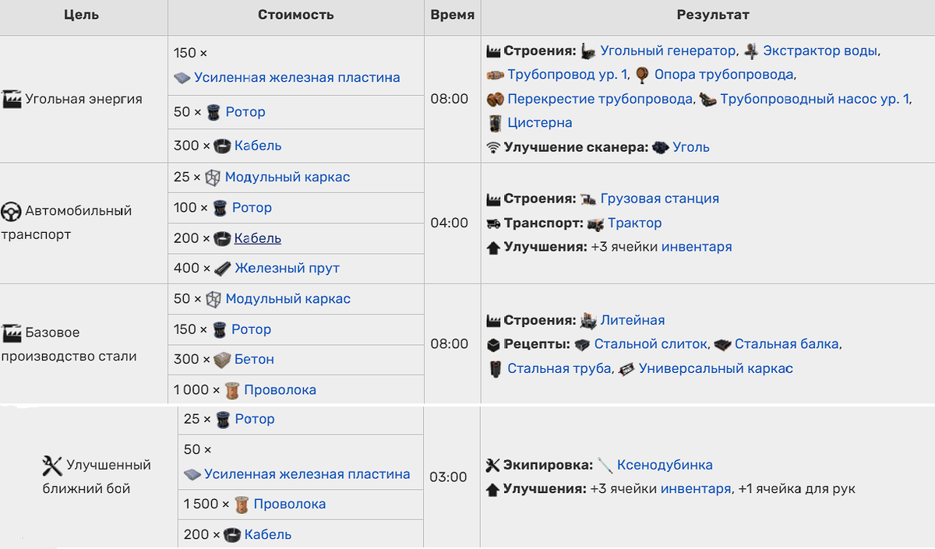Click the Угольный генератор building icon
The image size is (935, 549).
588,51
